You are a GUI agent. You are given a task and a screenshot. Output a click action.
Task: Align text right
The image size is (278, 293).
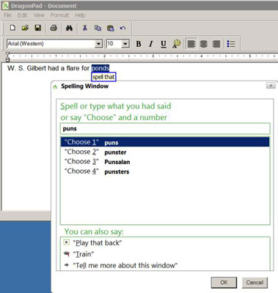[216, 44]
